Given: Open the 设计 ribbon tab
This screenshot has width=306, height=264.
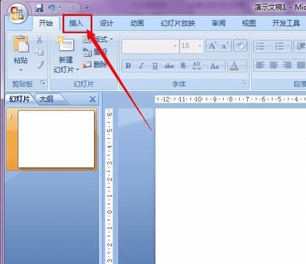Looking at the screenshot, I should click(x=107, y=23).
